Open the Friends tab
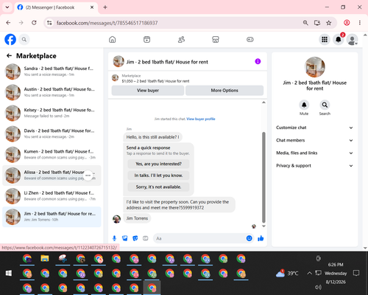Viewport: 368px width, 295px height. point(181,39)
